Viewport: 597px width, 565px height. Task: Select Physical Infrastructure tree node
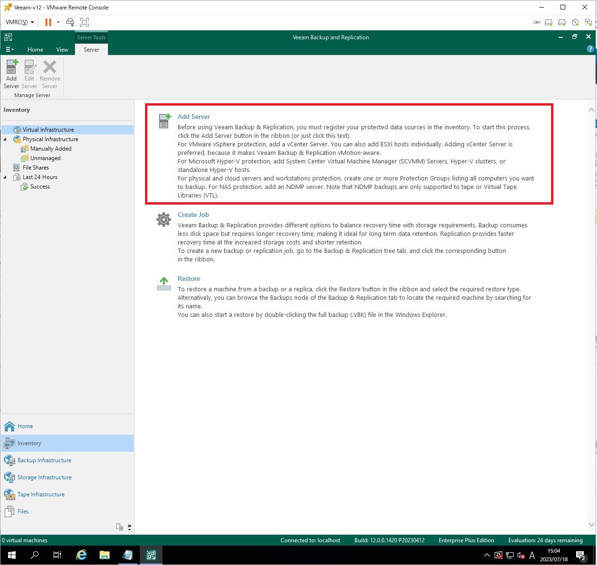tap(50, 139)
